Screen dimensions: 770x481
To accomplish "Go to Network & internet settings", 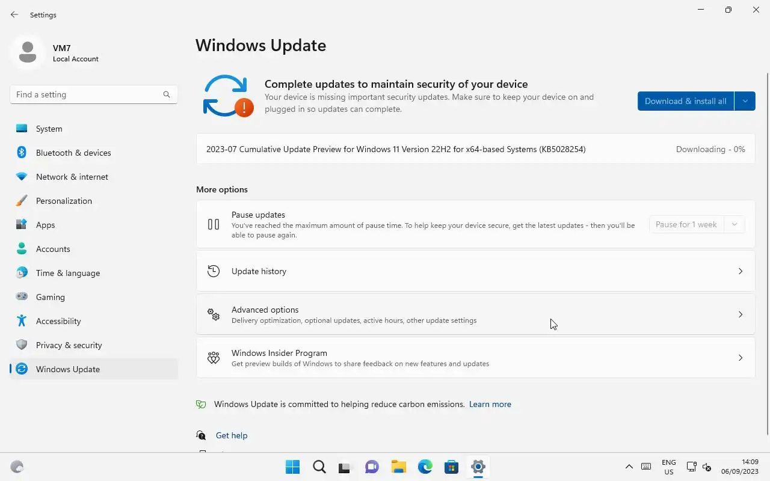I will (94, 177).
